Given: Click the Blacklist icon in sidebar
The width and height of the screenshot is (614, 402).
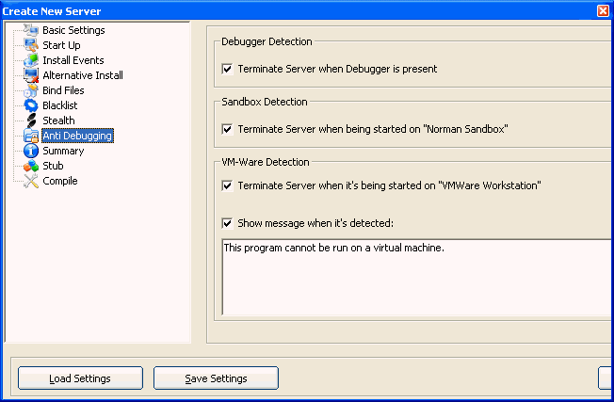Looking at the screenshot, I should click(31, 105).
